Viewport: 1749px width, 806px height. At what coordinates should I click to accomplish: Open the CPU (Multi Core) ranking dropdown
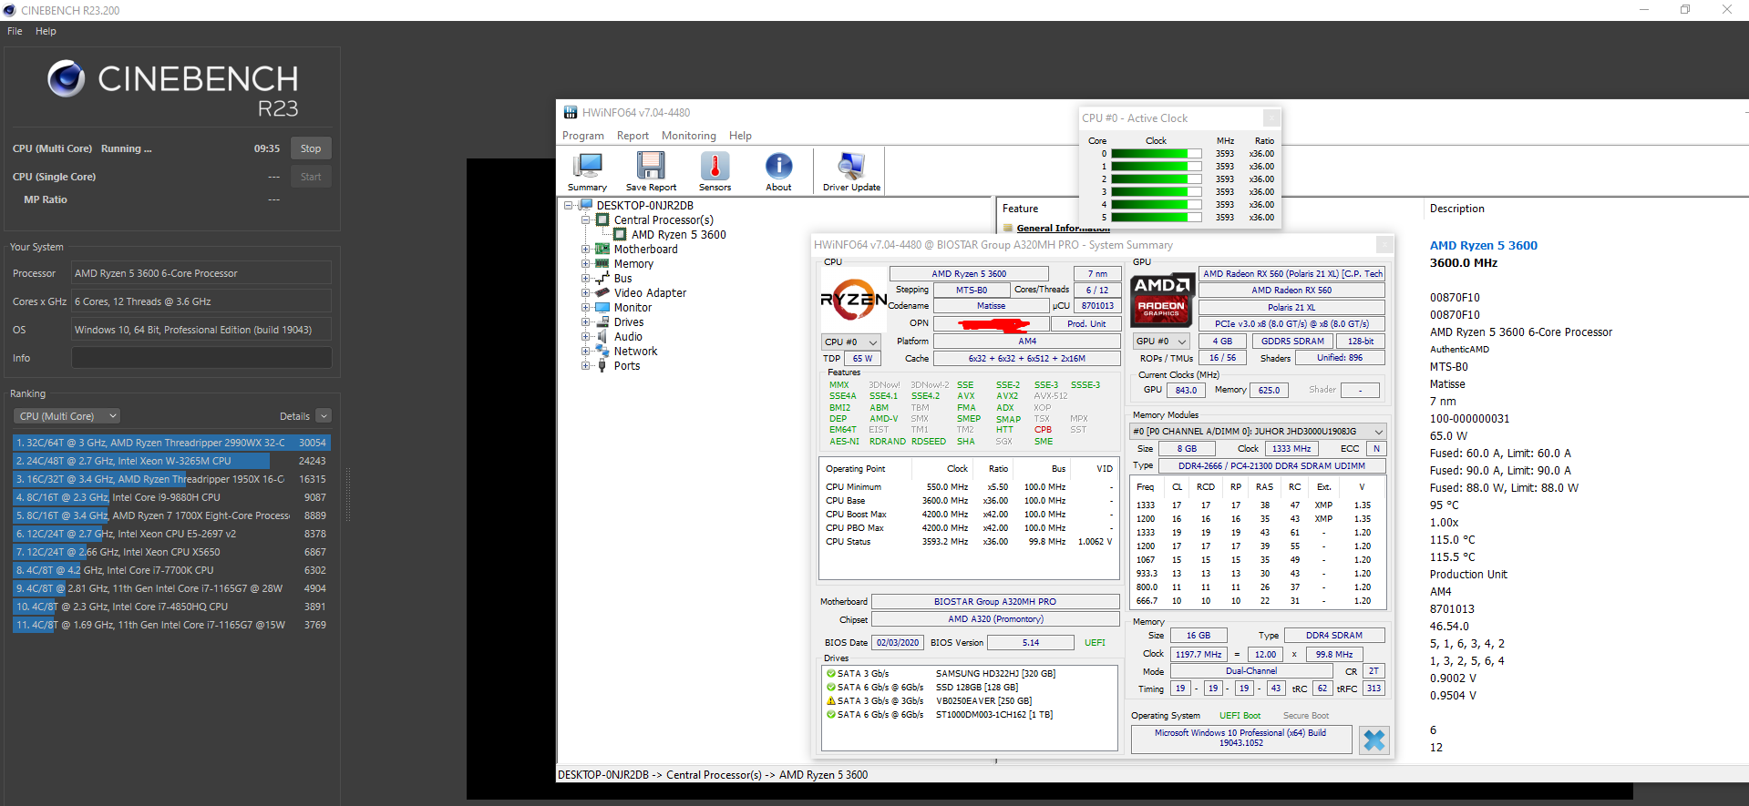tap(67, 416)
